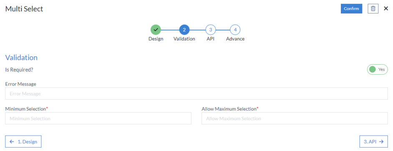Image resolution: width=393 pixels, height=151 pixels.
Task: Select the Design step label
Action: click(x=156, y=39)
